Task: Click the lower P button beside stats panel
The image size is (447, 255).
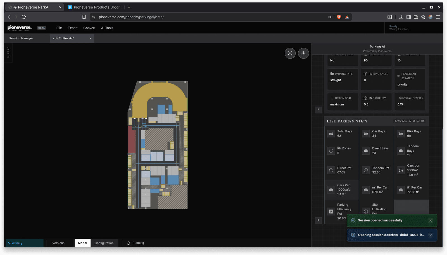Action: pyautogui.click(x=318, y=220)
